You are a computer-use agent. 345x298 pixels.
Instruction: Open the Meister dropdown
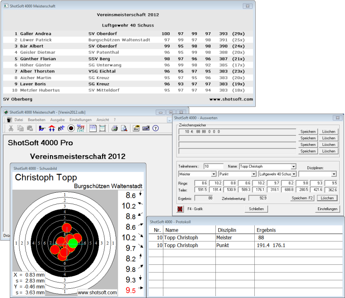click(214, 174)
